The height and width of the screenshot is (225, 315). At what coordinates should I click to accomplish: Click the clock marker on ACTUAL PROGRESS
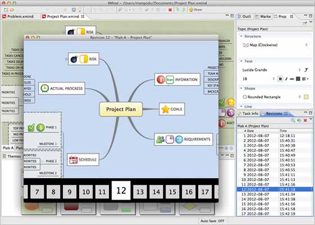click(x=44, y=88)
